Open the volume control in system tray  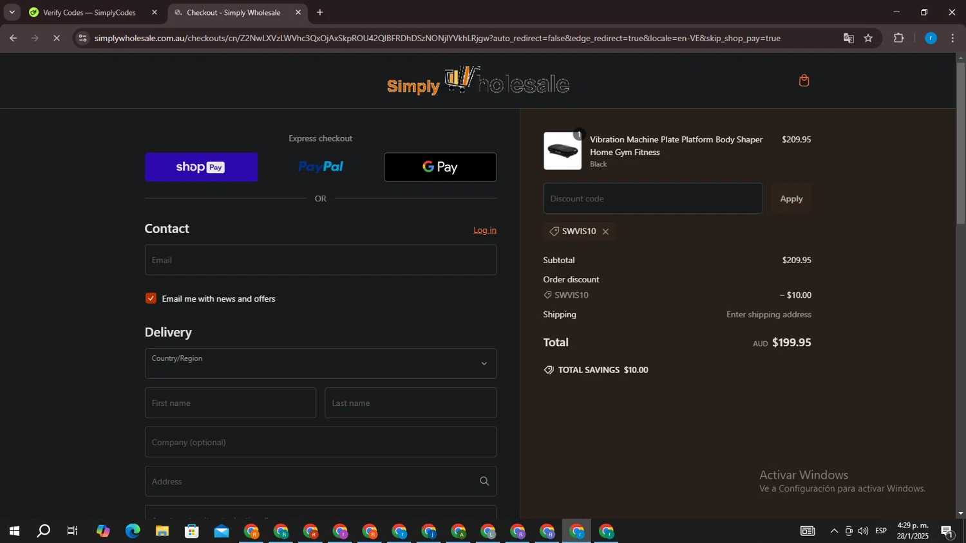point(863,531)
